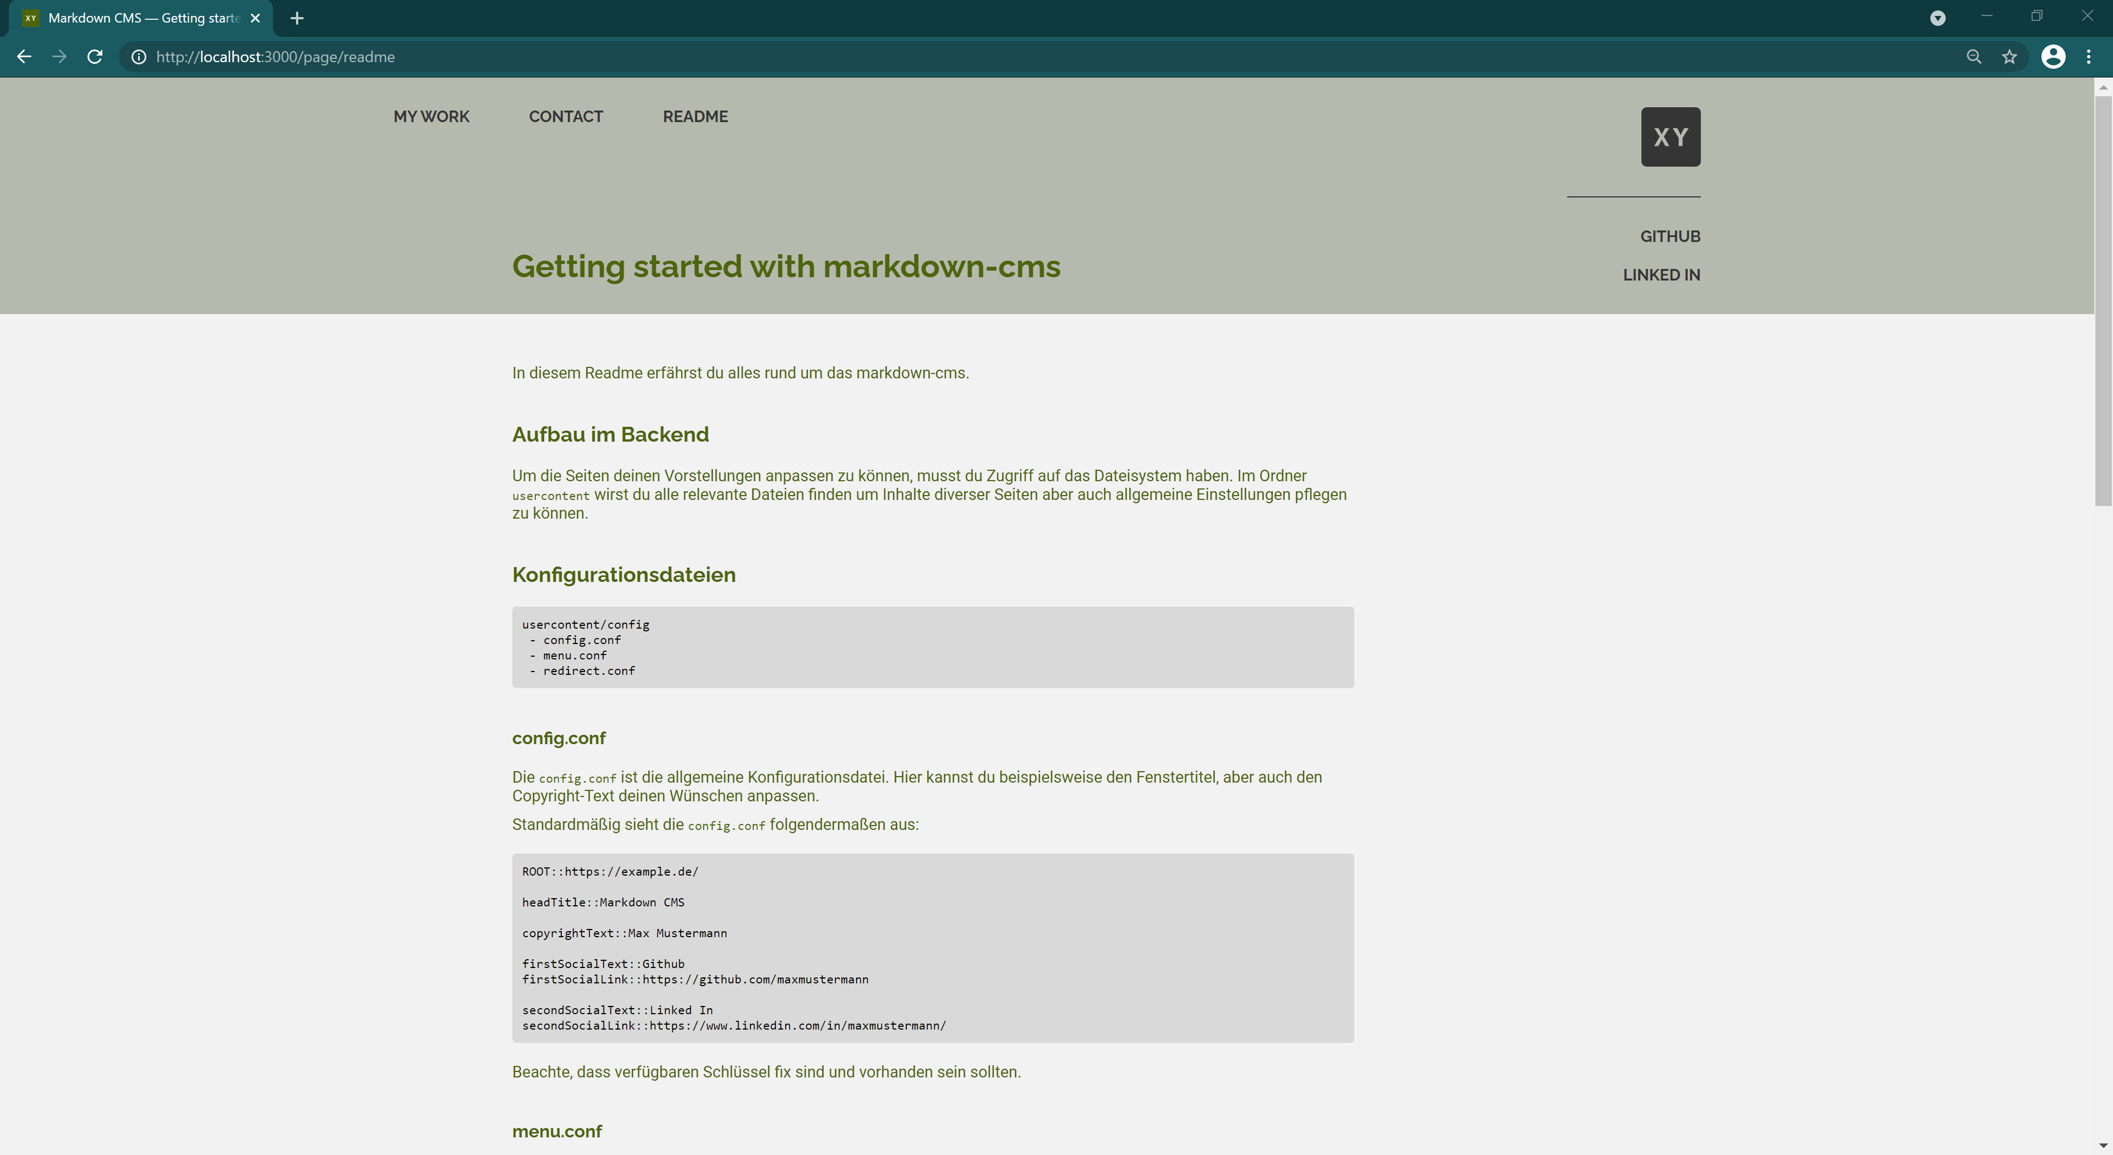Click the 'Aufbau im Backend' heading
Viewport: 2113px width, 1155px height.
point(610,435)
